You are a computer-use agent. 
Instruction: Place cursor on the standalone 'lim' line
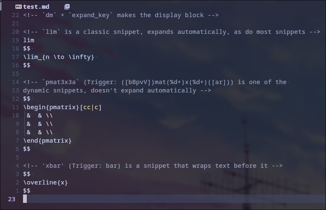pos(29,40)
